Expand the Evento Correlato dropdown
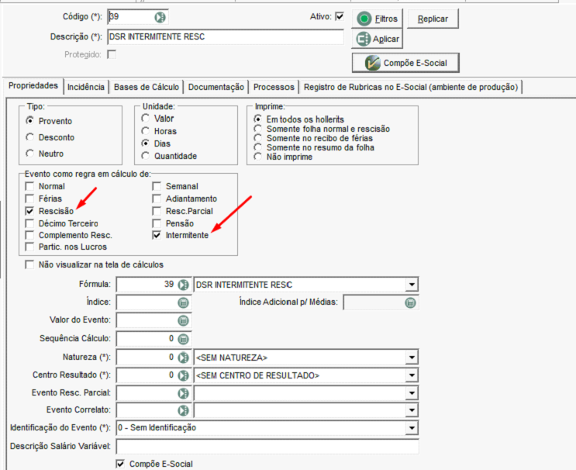This screenshot has width=576, height=470. click(412, 410)
